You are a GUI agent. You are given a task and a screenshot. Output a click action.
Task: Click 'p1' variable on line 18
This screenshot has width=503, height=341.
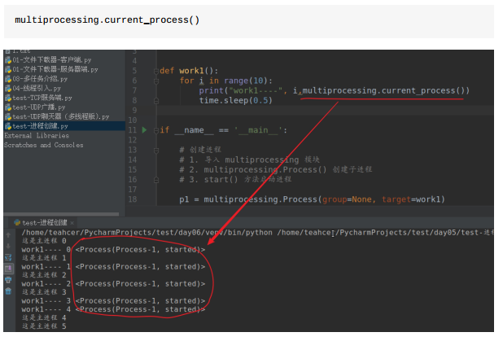click(184, 199)
